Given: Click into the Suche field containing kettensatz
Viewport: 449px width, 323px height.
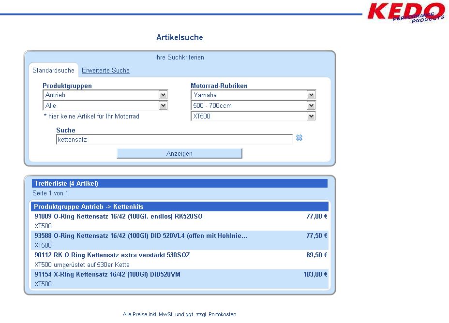Looking at the screenshot, I should click(x=174, y=139).
